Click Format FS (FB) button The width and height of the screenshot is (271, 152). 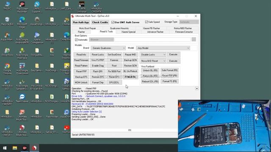click(169, 81)
